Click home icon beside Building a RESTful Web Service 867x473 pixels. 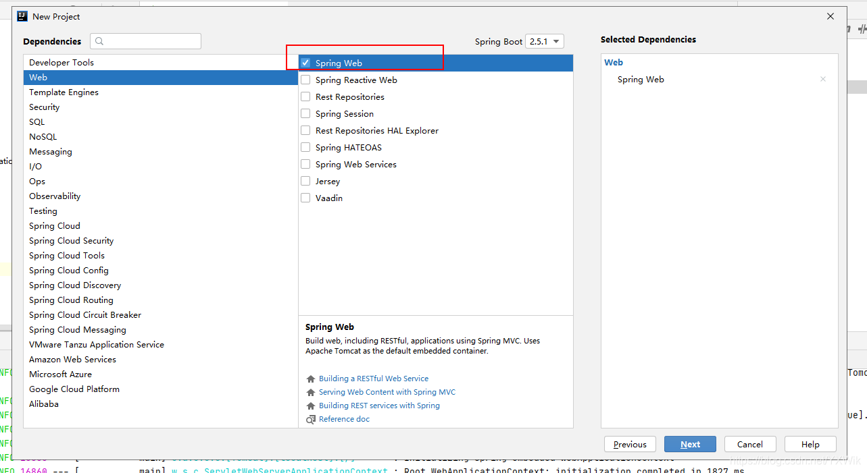click(x=311, y=379)
